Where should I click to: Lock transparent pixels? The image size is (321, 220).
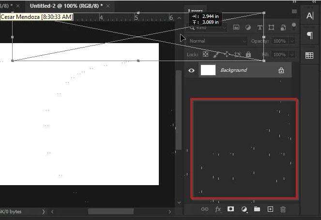point(205,54)
